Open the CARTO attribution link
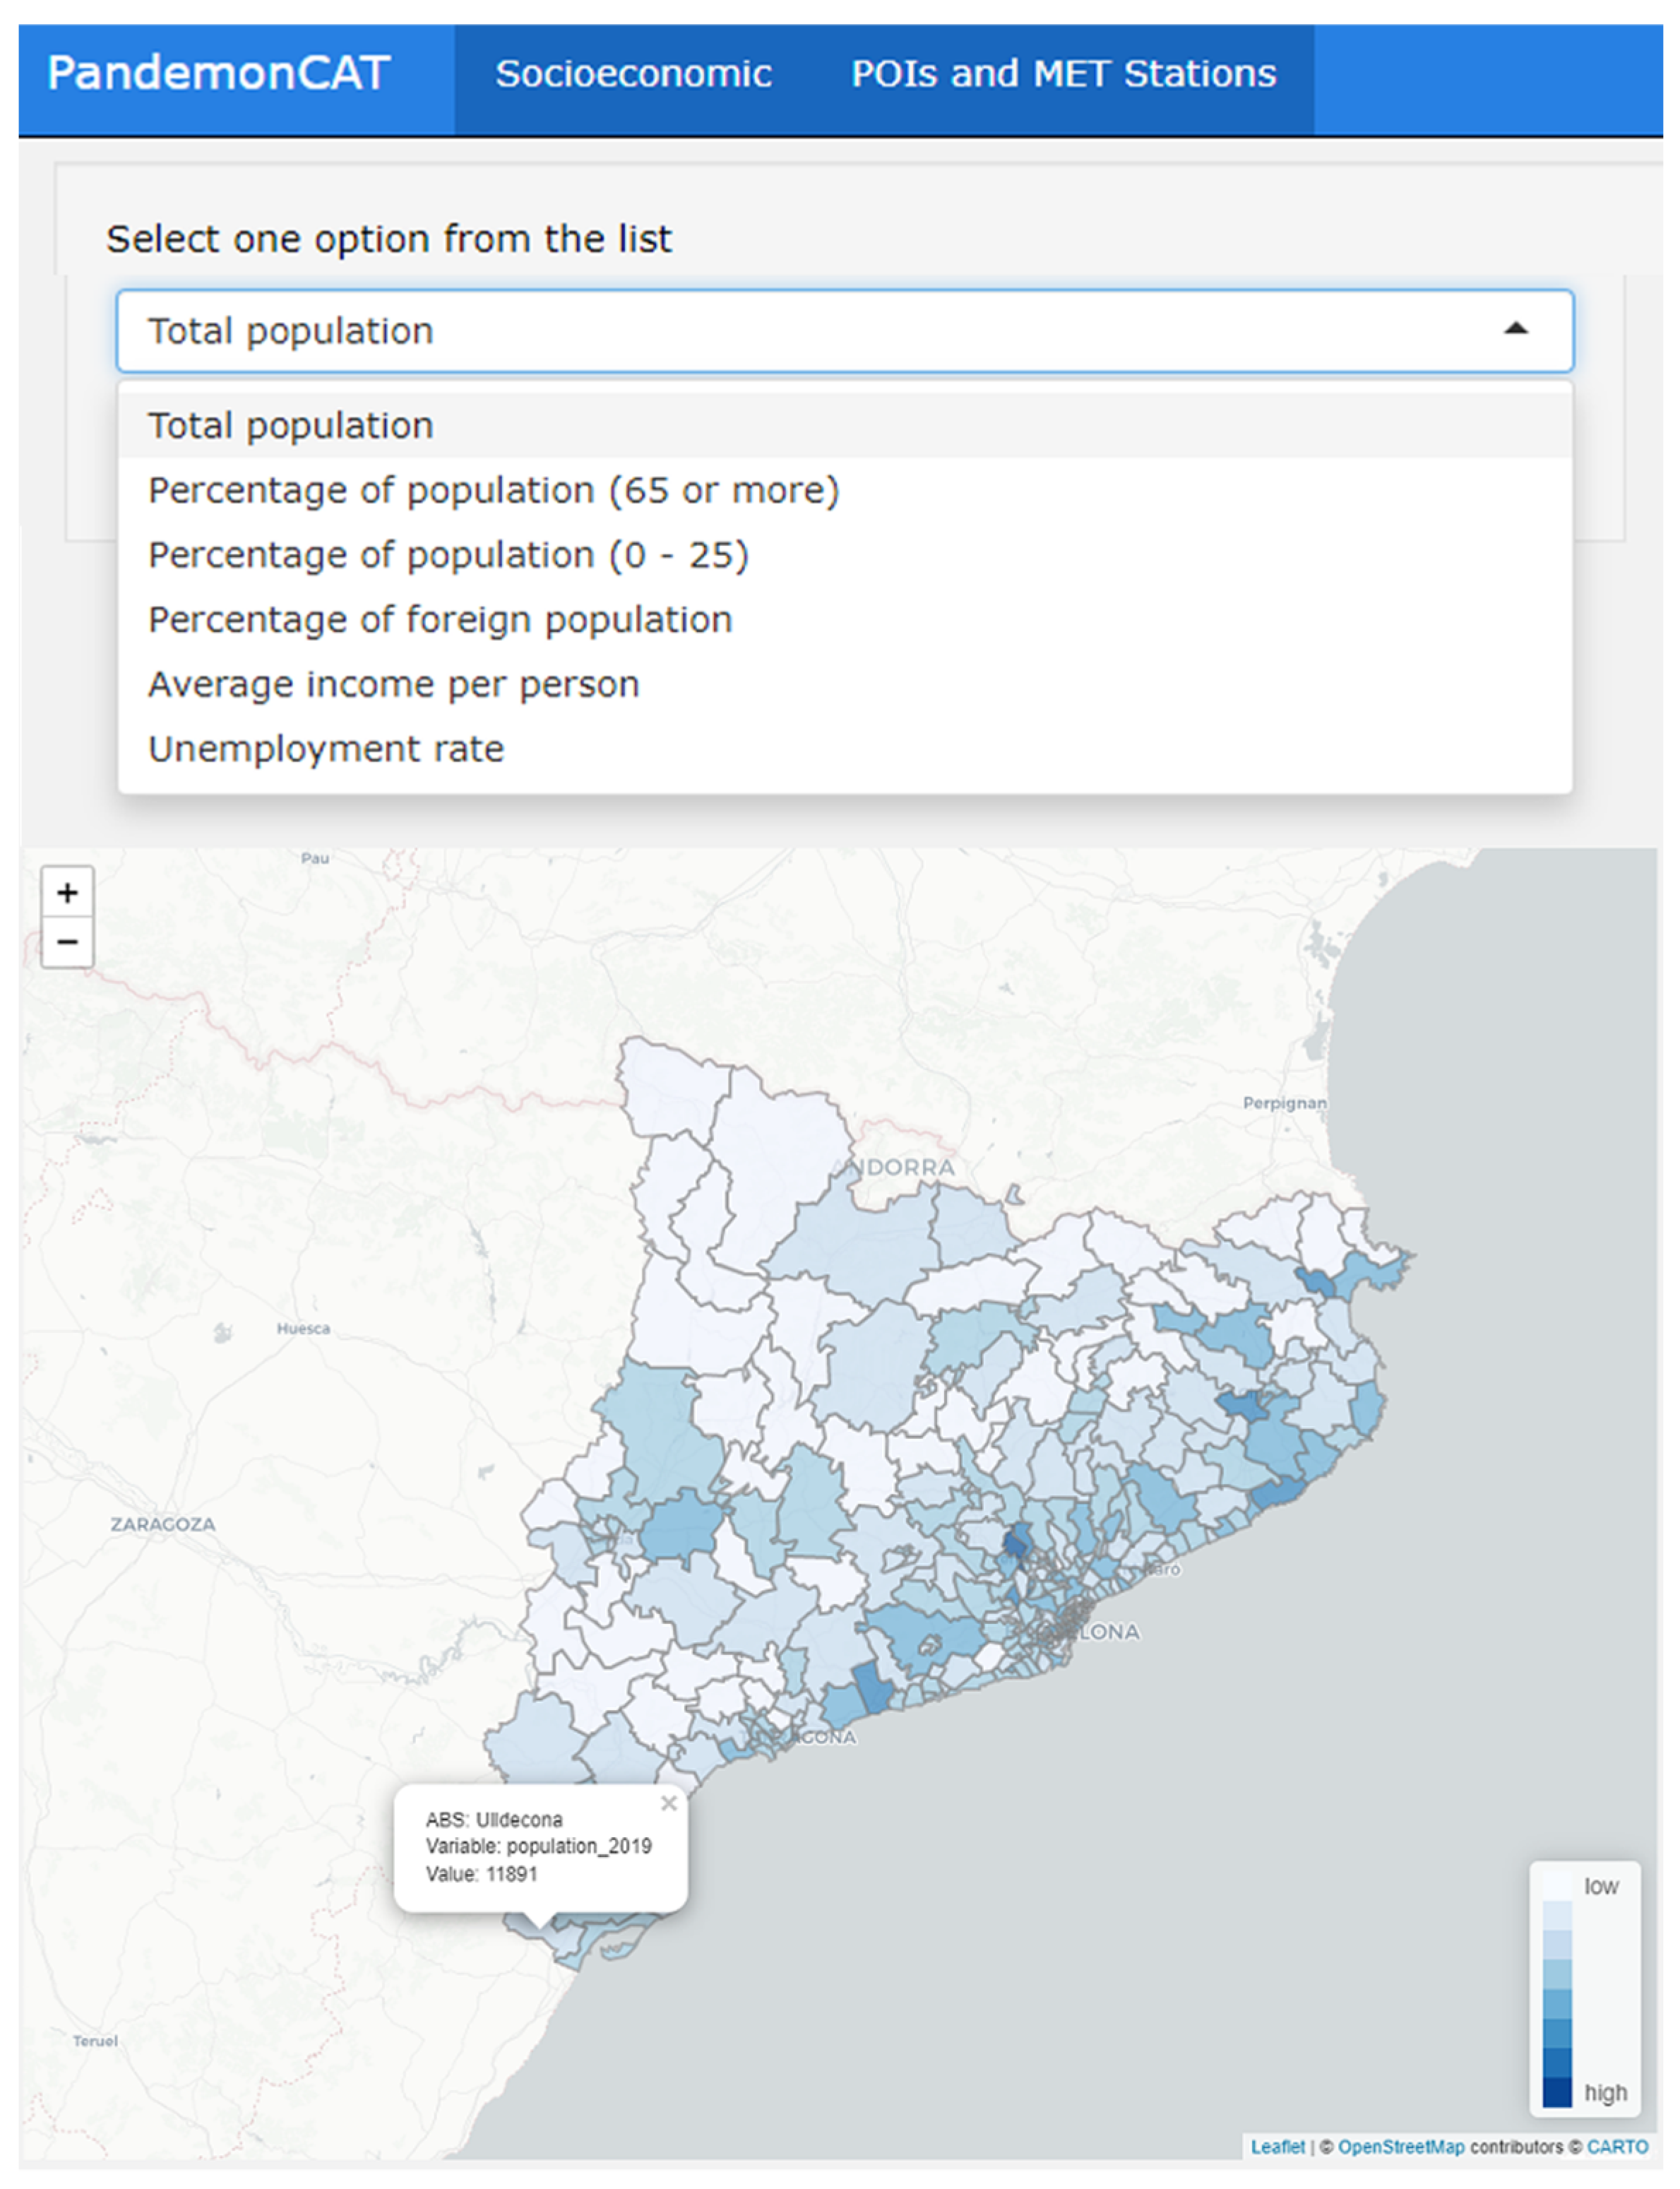This screenshot has height=2189, width=1680. tap(1616, 2146)
